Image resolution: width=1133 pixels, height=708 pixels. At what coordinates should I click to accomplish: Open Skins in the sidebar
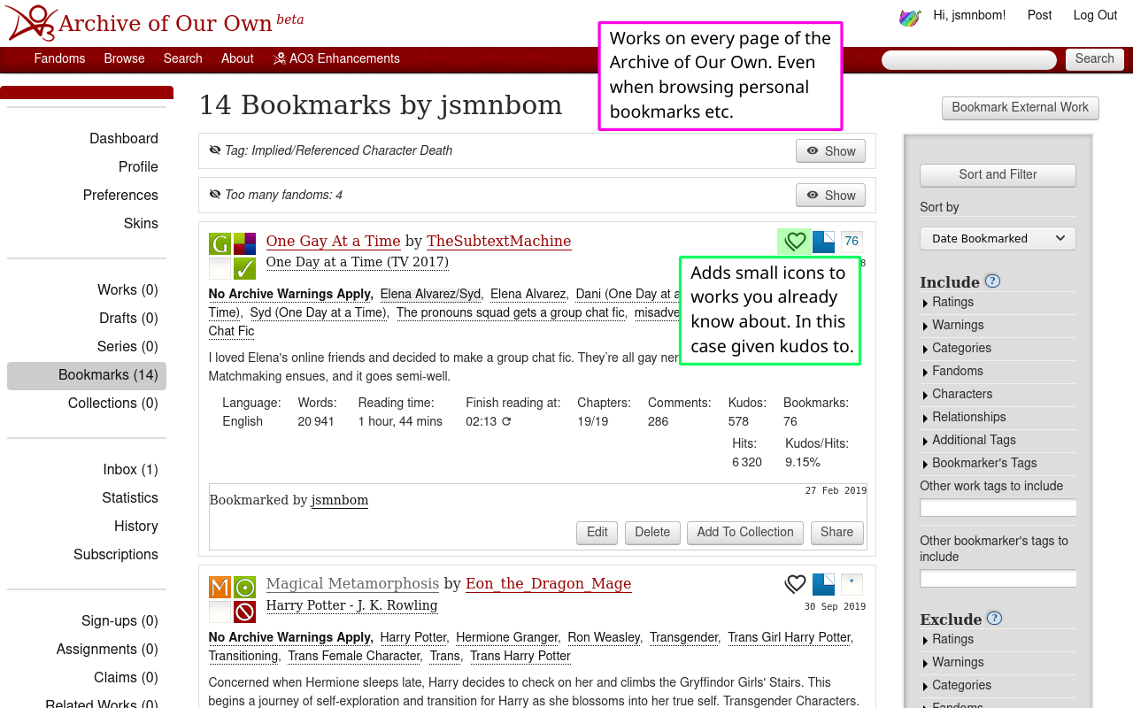[141, 223]
